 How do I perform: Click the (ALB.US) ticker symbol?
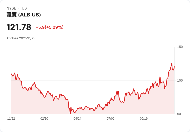click(29, 15)
